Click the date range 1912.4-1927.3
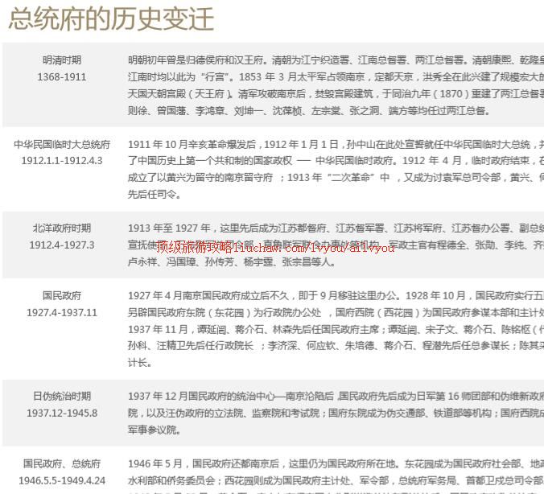This screenshot has width=544, height=494. point(62,245)
